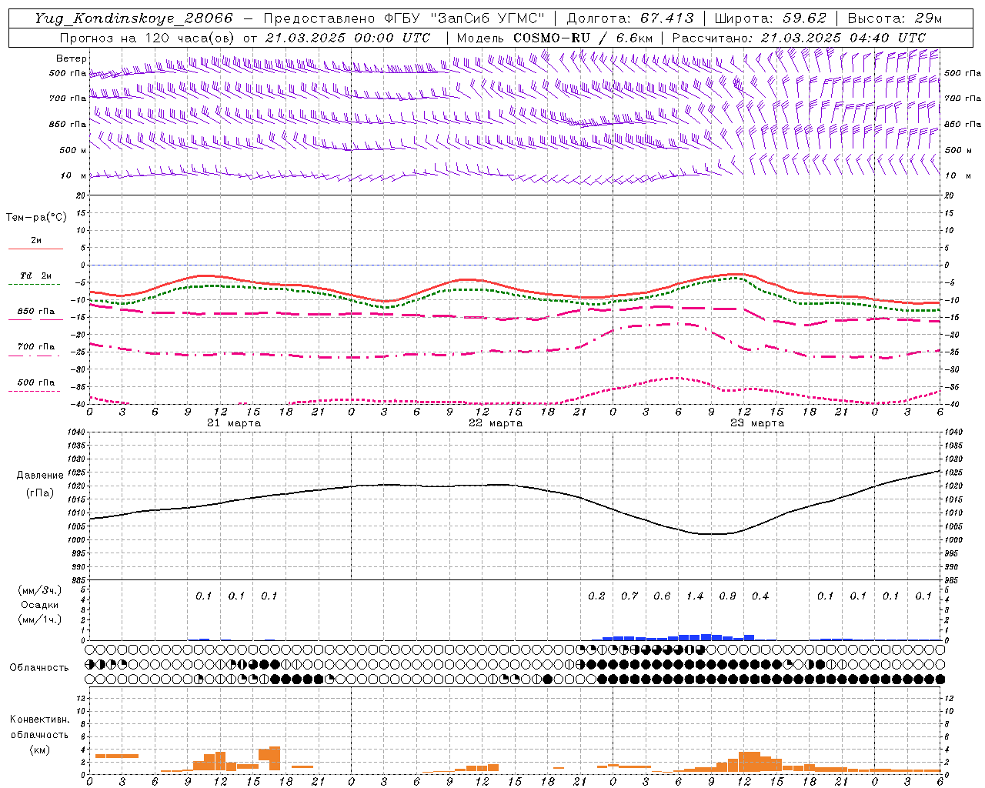Click the 850 гПа temperature legend entry
This screenshot has height=788, width=985.
pyautogui.click(x=36, y=312)
